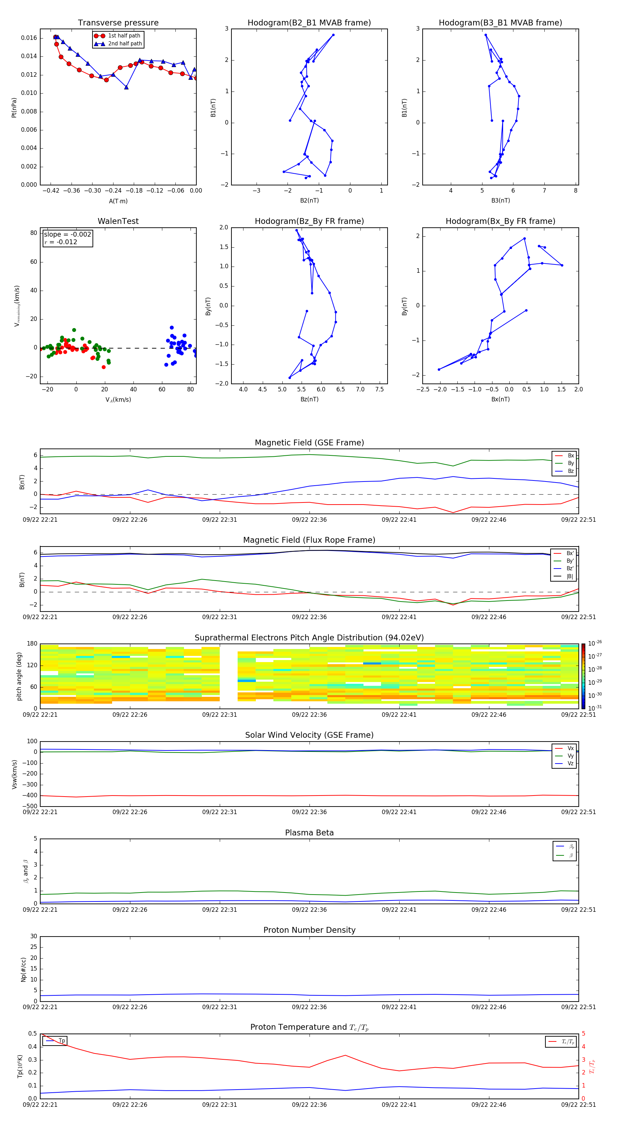Click "09/22 22:51" under the Proton Temperature plot
Image resolution: width=619 pixels, height=1135 pixels.
(x=578, y=1105)
